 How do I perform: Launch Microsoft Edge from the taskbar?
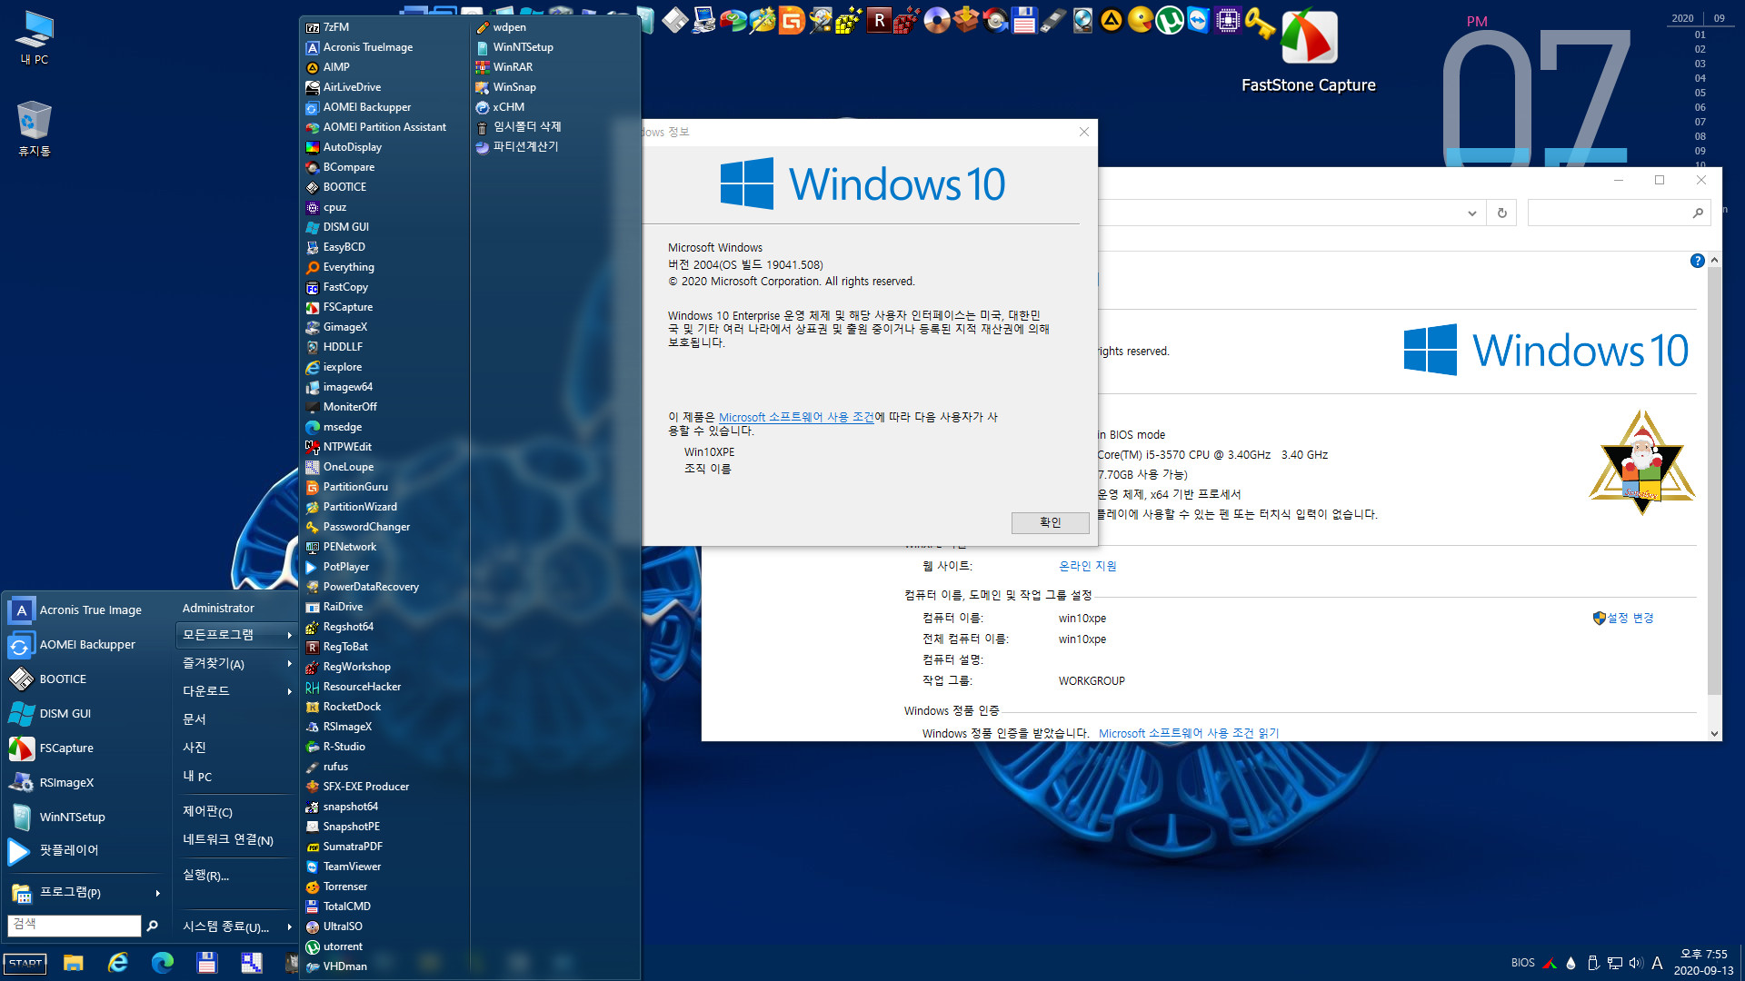coord(163,963)
